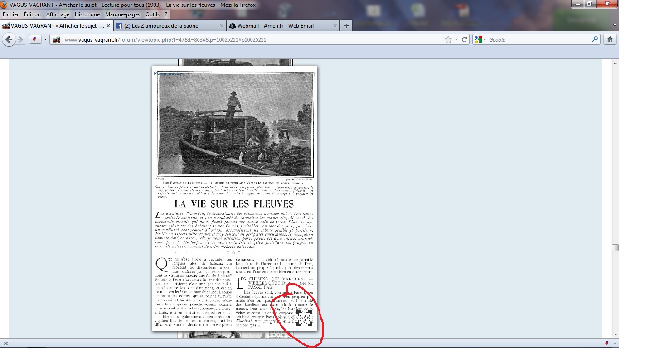
Task: Click the vertical scrollbar thumb
Action: (x=615, y=247)
